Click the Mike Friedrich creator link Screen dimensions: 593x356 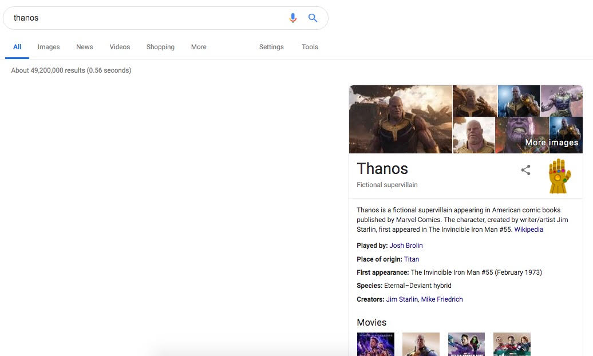pos(442,299)
